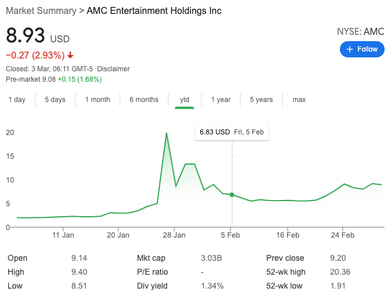The image size is (391, 295).
Task: Click the 6.83 USD chart tooltip
Action: [232, 132]
